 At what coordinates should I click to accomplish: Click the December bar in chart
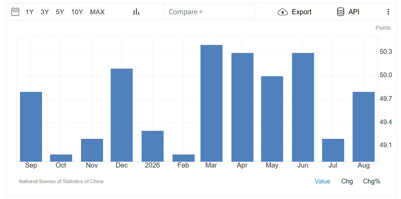point(122,115)
